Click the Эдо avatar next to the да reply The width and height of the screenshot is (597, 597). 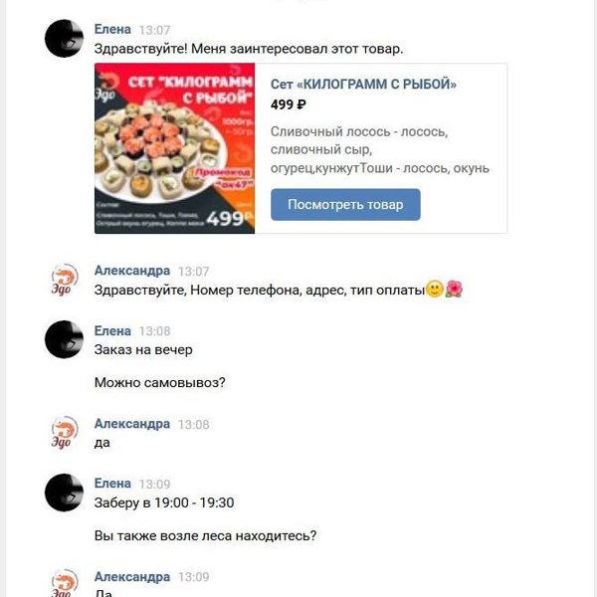64,432
